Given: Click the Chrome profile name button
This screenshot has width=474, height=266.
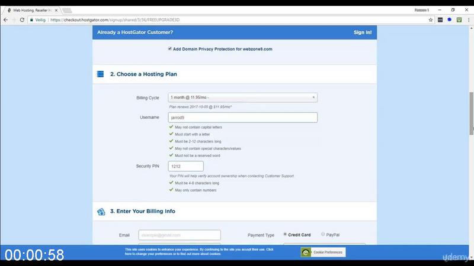Looking at the screenshot, I should 422,10.
